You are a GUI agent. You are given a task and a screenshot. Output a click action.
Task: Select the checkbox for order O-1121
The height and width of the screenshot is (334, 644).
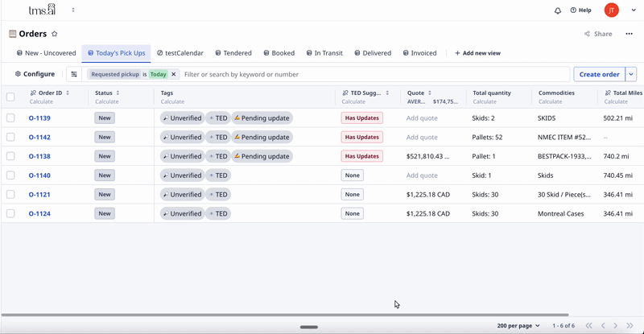point(10,194)
